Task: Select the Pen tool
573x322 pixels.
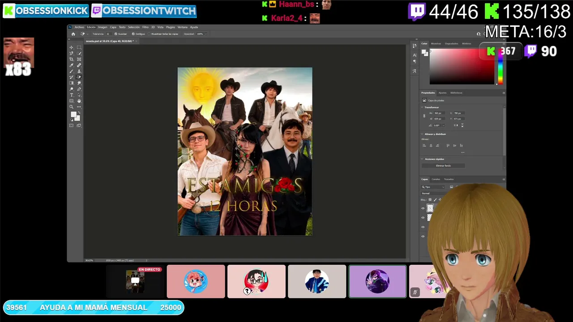Action: click(79, 89)
